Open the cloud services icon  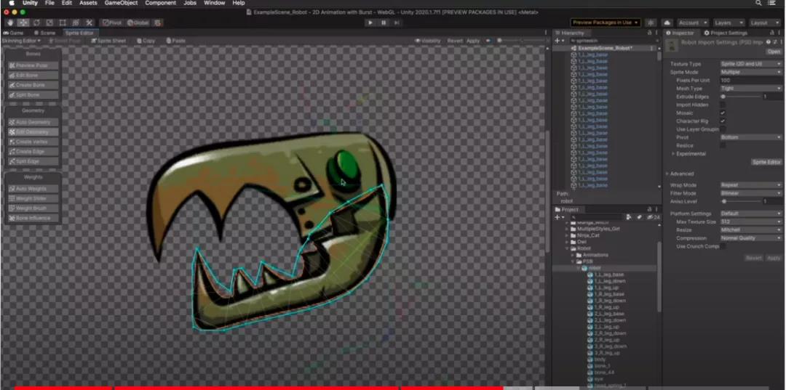point(667,23)
